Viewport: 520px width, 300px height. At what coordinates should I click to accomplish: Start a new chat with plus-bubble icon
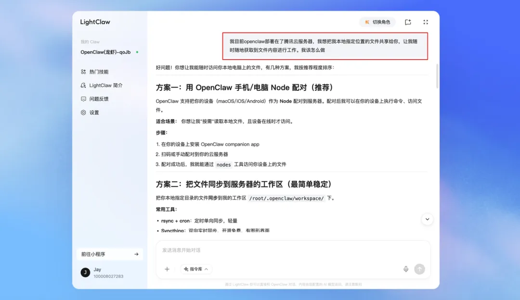(408, 22)
